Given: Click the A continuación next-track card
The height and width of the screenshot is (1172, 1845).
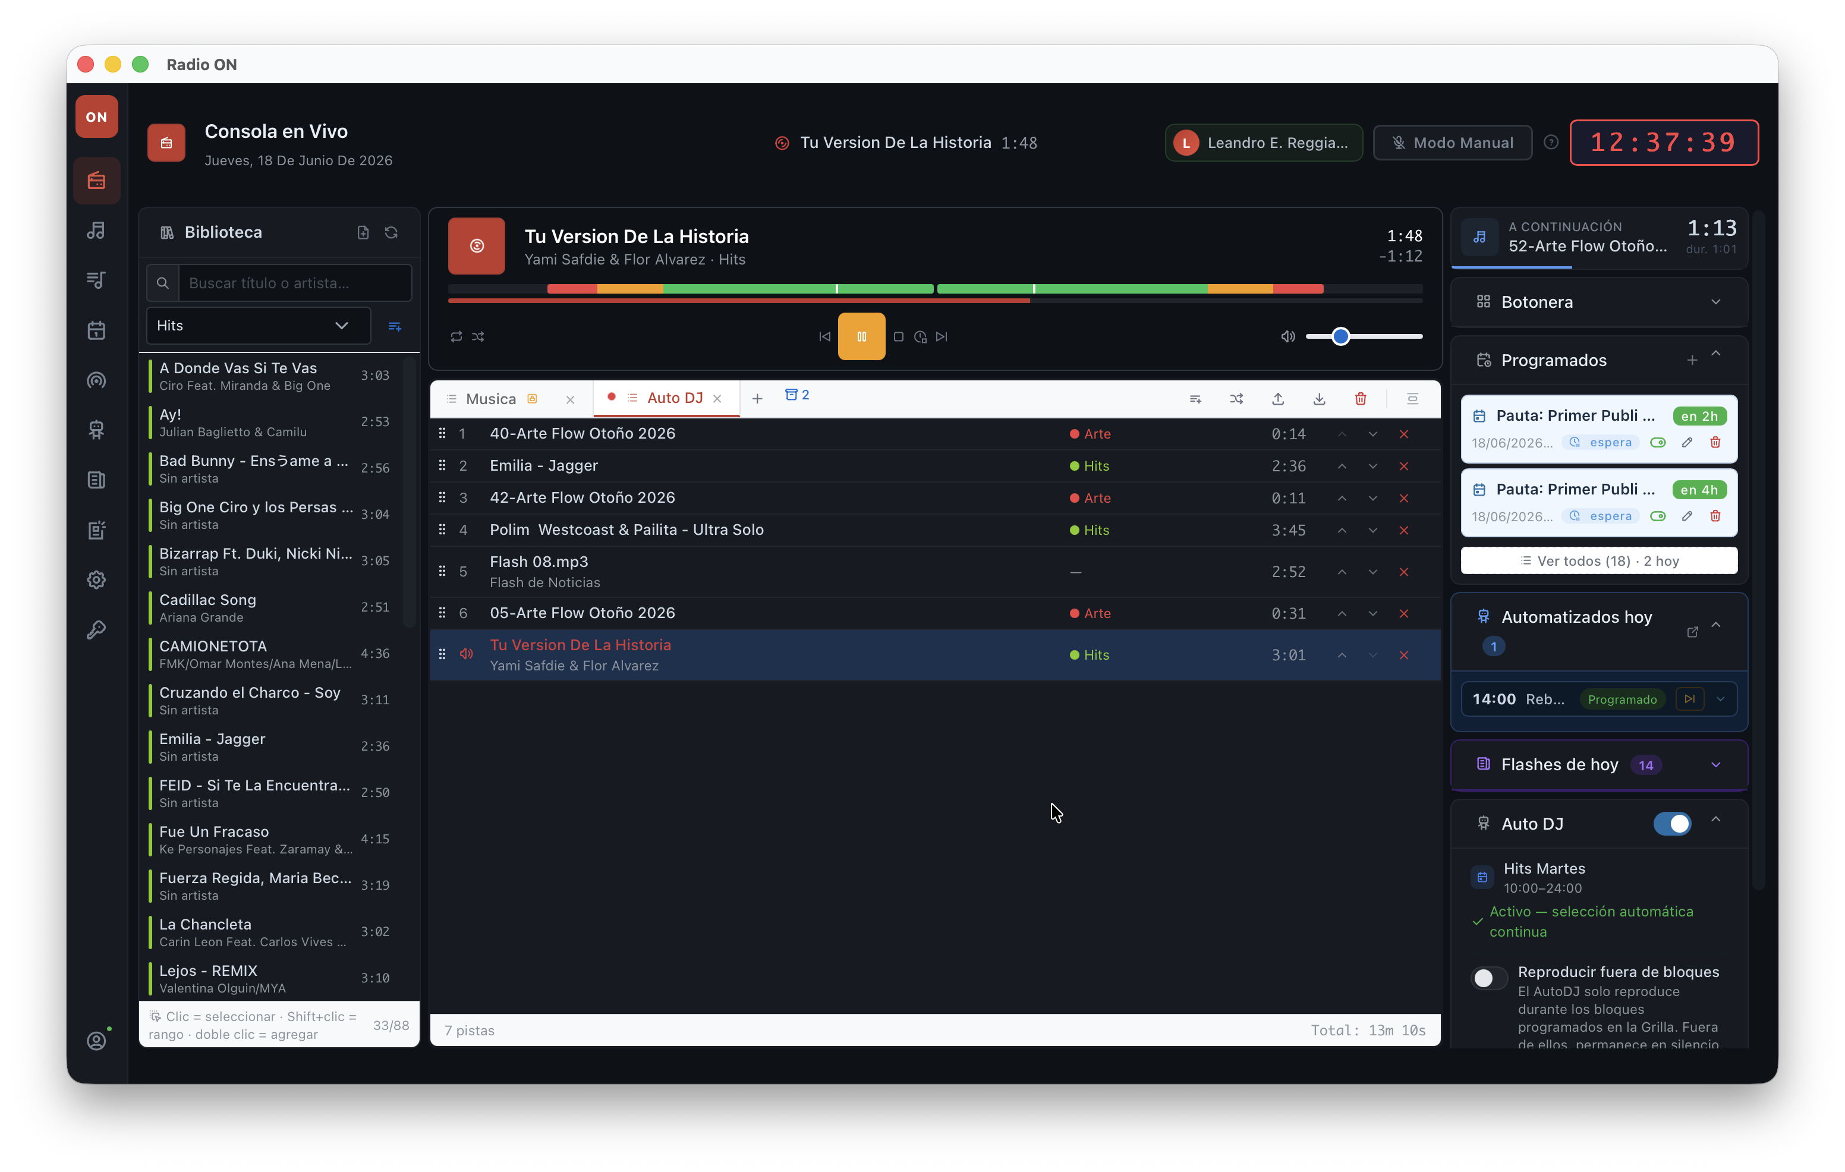Looking at the screenshot, I should 1599,238.
